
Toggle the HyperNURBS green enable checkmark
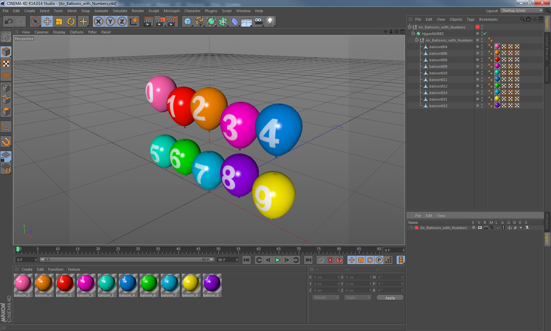(485, 33)
